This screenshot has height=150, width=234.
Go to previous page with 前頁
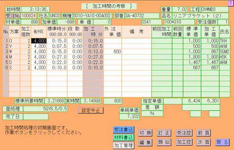[204, 133]
